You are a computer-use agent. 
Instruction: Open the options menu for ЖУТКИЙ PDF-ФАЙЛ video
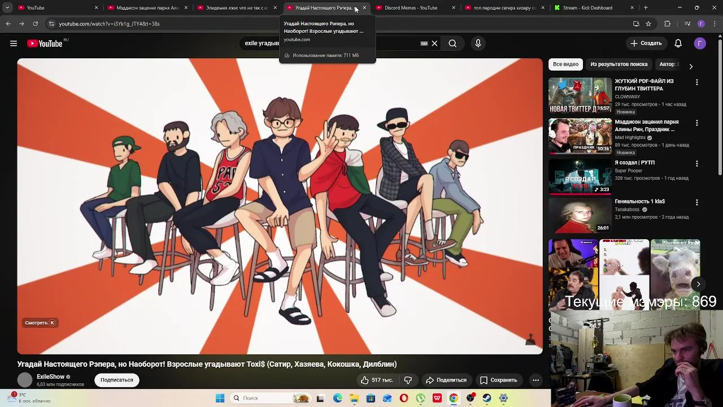[x=696, y=83]
